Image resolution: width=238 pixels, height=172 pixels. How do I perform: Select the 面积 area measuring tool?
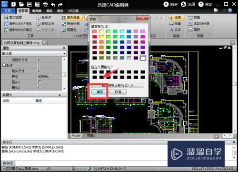[194, 30]
